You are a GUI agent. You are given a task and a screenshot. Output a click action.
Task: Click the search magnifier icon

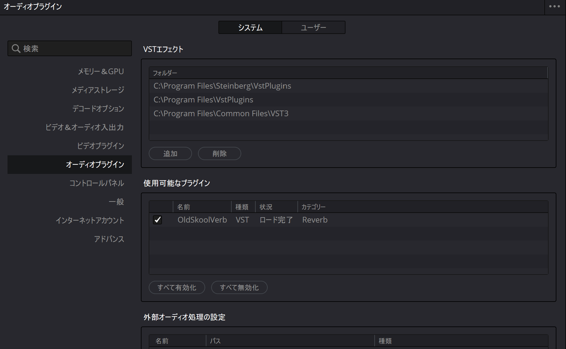coord(16,48)
